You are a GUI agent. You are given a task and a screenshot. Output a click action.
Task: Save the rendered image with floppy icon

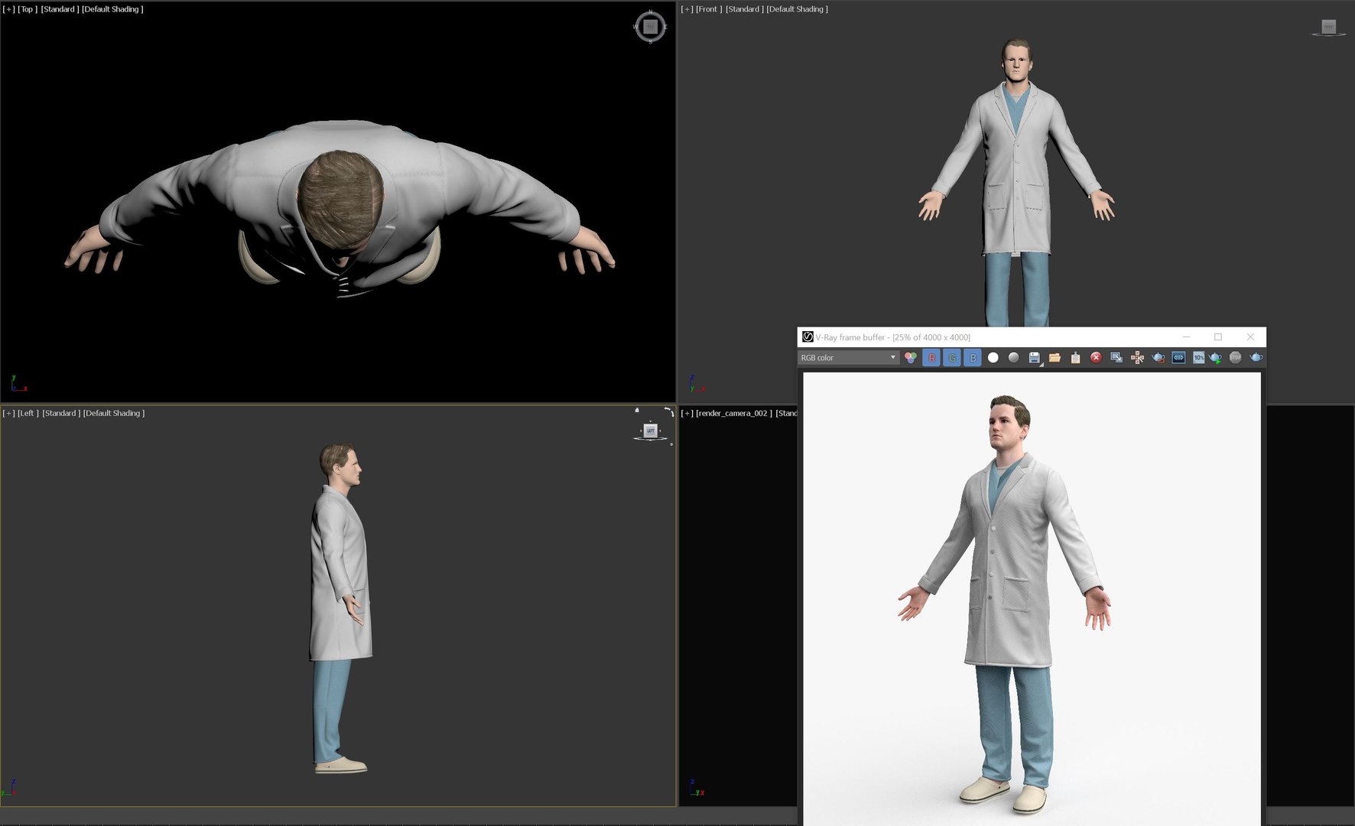[x=1035, y=357]
